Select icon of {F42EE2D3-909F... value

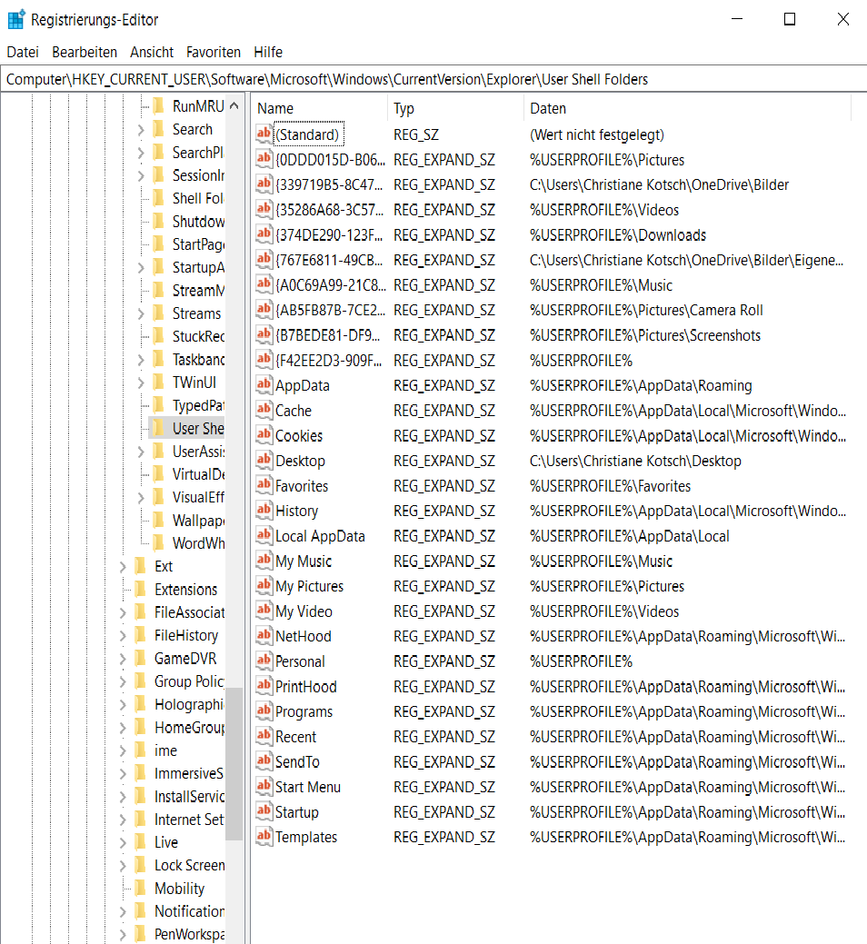pyautogui.click(x=264, y=360)
